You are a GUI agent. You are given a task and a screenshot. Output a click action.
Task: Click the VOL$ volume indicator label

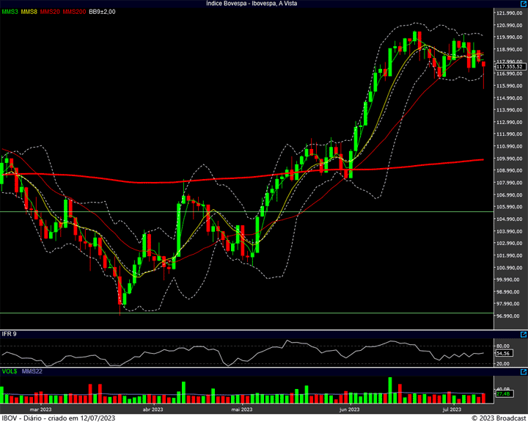pyautogui.click(x=10, y=373)
